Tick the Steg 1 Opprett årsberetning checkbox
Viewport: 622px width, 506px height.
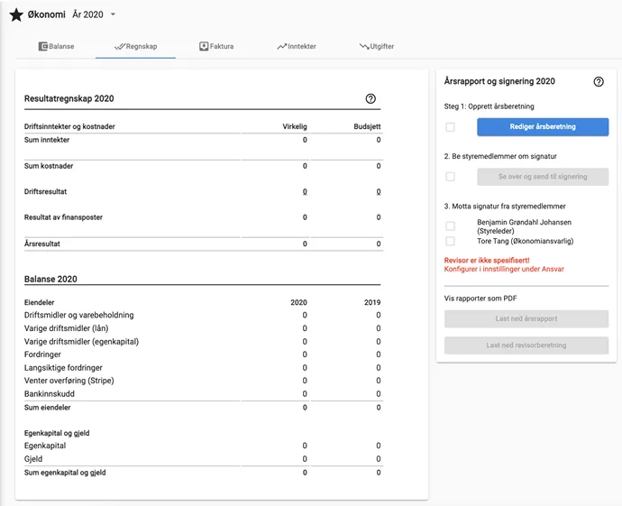tap(450, 127)
